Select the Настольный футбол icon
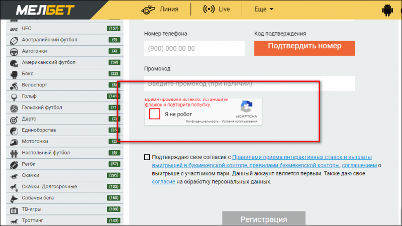Viewport: 402px width, 226px height. (x=14, y=154)
